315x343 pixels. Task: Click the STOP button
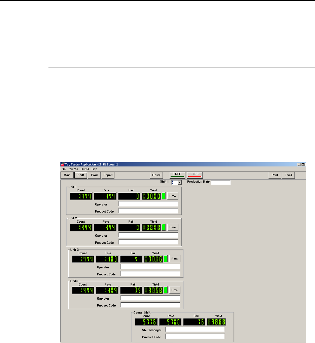point(195,175)
